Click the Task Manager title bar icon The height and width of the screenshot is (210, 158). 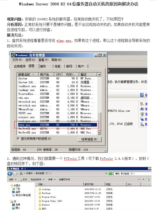point(13,55)
